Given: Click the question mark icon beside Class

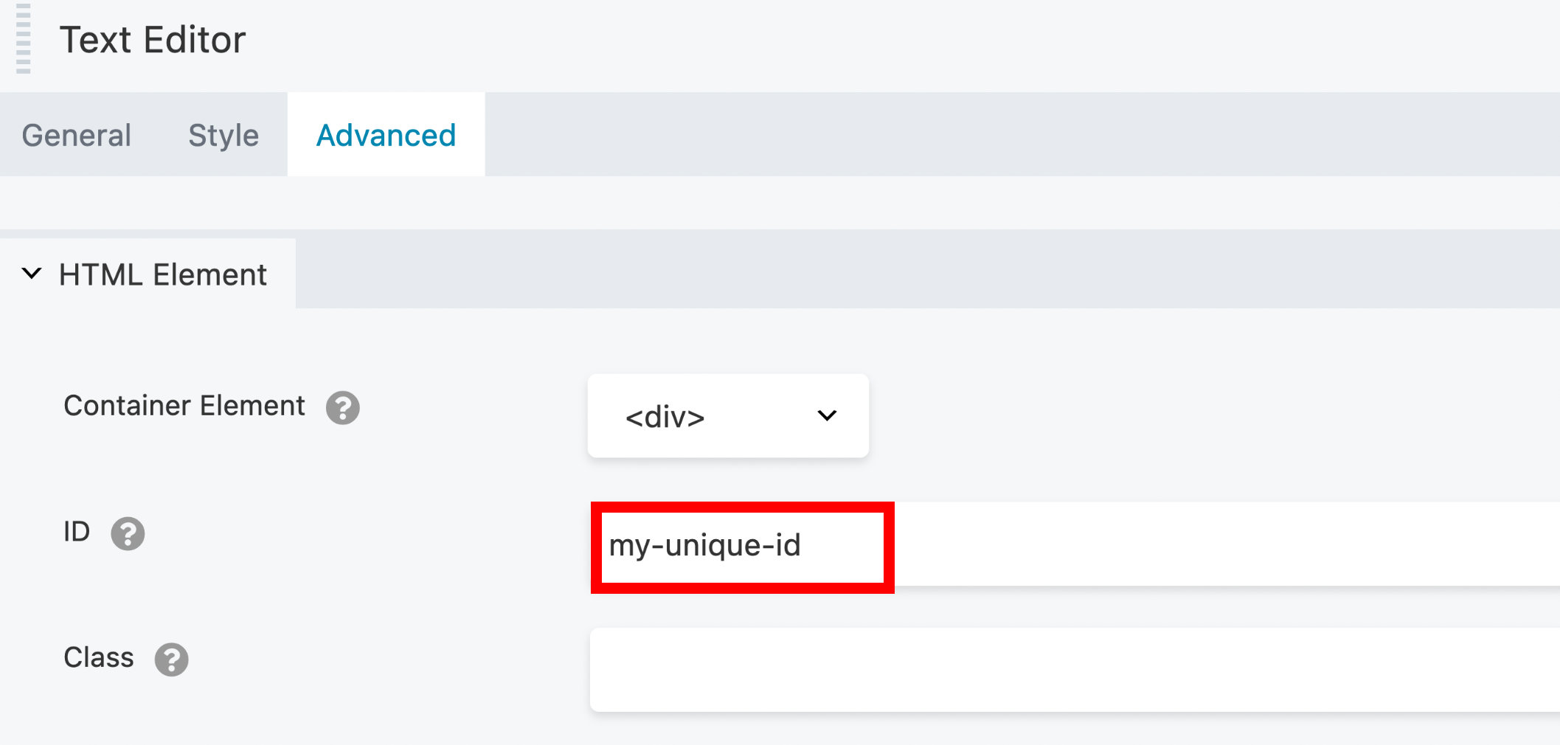Looking at the screenshot, I should pos(171,659).
